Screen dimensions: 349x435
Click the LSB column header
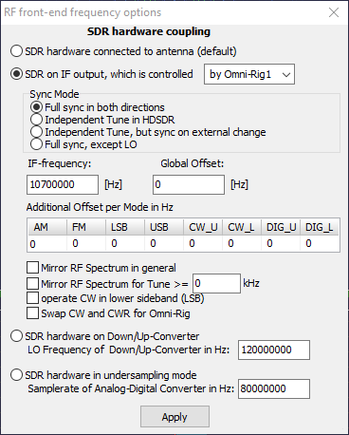click(x=125, y=227)
